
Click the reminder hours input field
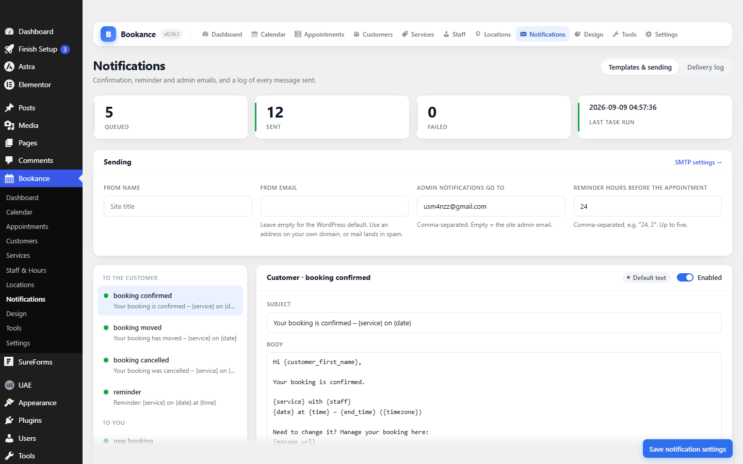648,206
